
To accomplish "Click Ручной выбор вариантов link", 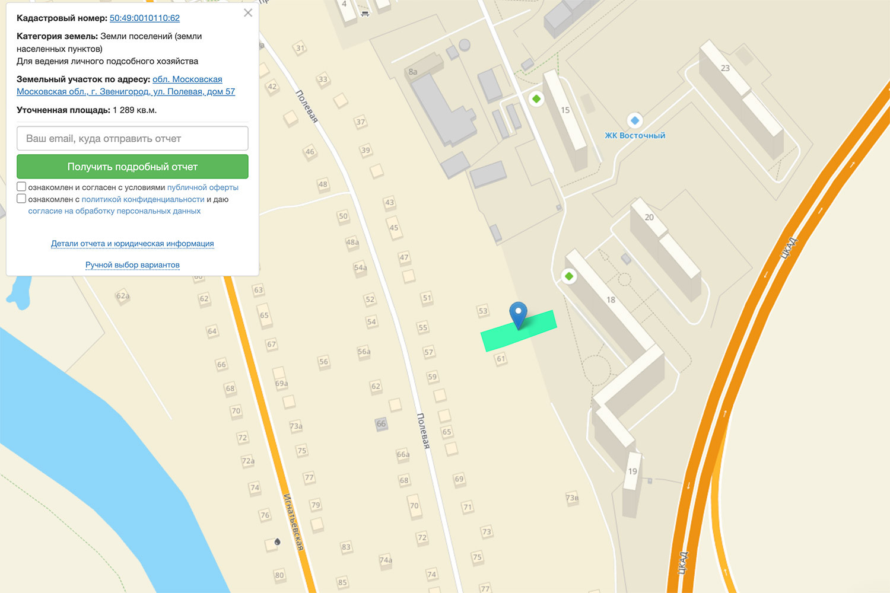I will coord(132,265).
